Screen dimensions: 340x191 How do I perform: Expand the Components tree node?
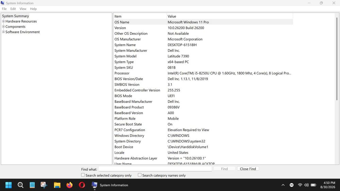coord(3,27)
